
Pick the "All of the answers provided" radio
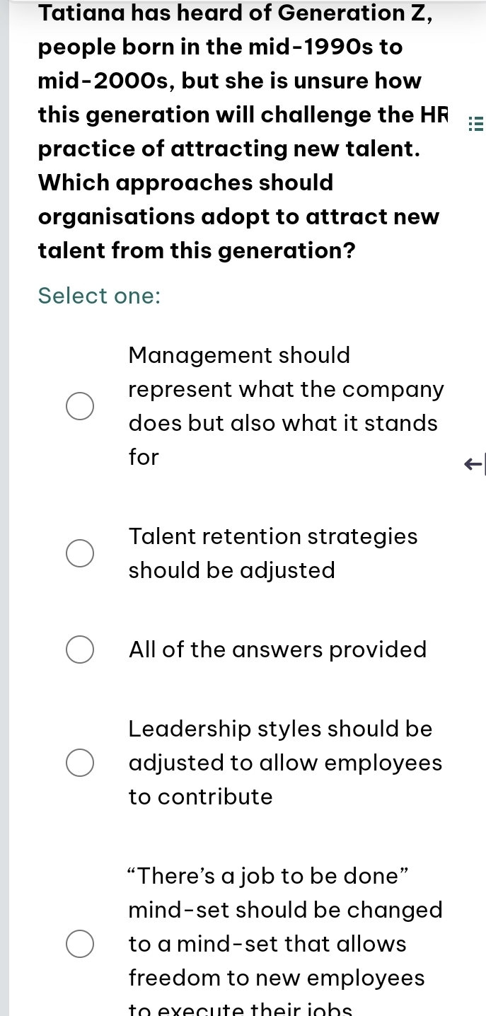[x=79, y=650]
